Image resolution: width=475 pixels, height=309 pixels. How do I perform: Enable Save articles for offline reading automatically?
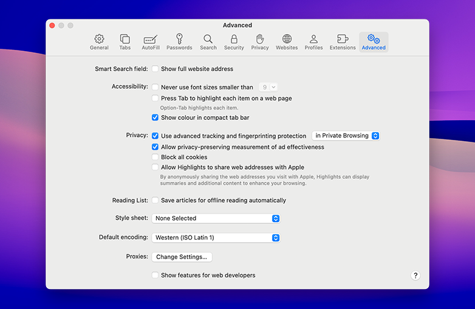[x=155, y=200]
